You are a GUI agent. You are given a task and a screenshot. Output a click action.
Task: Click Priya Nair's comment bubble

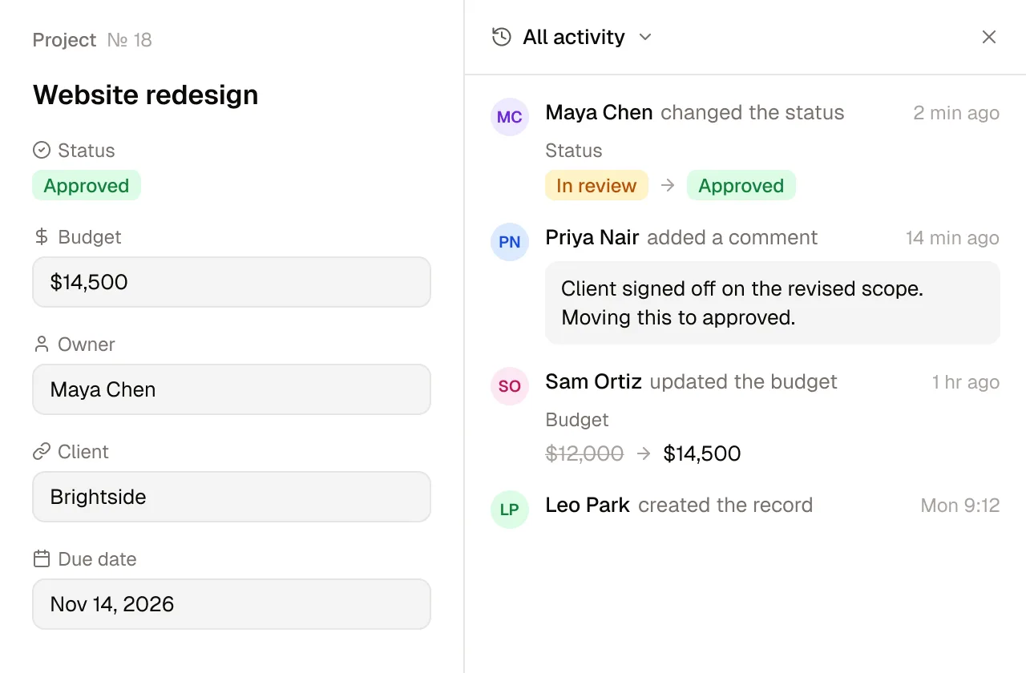pos(773,303)
